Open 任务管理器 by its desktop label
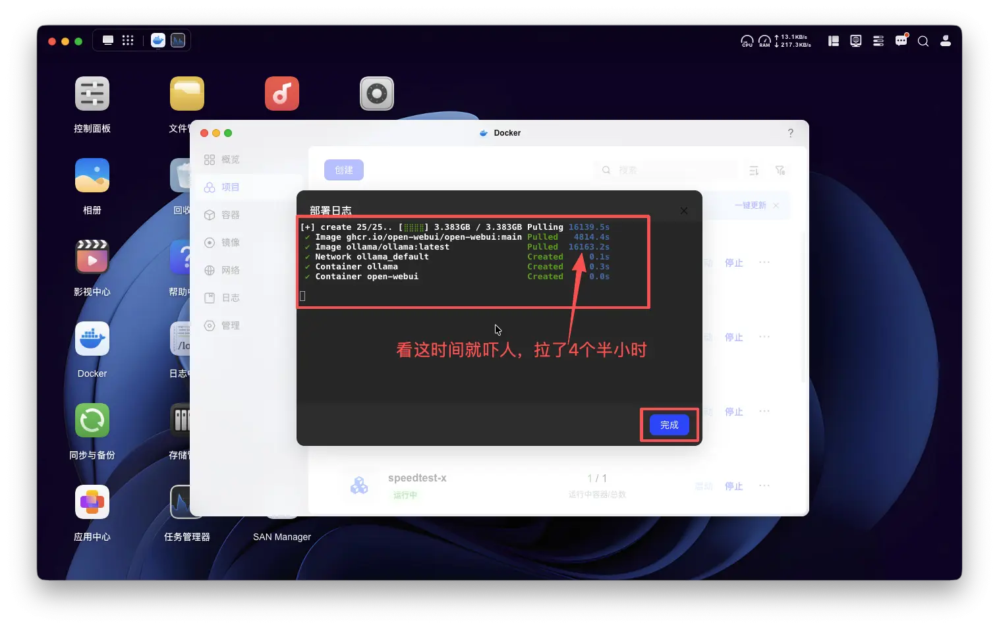Viewport: 999px width, 629px height. (187, 537)
